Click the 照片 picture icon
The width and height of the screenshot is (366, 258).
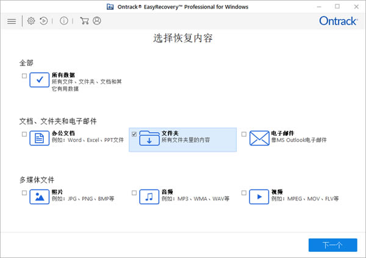39,196
